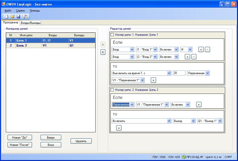
Task: Click the upload-to-device toolbar icon
Action: [26, 17]
